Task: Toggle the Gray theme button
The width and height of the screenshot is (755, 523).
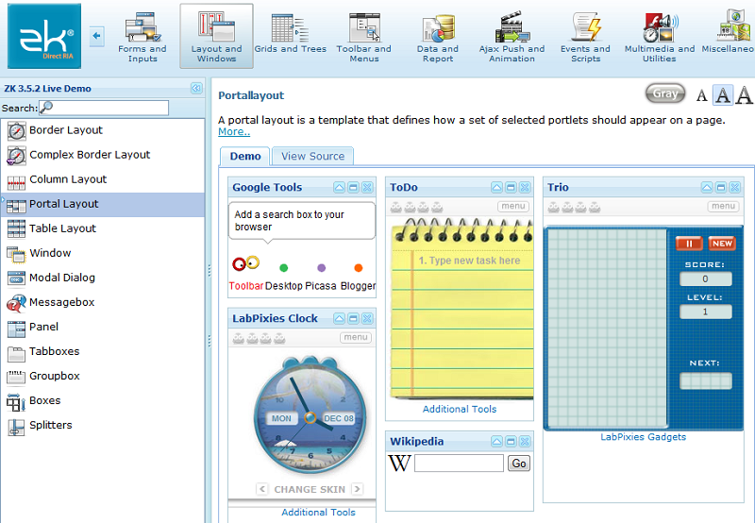Action: point(665,93)
